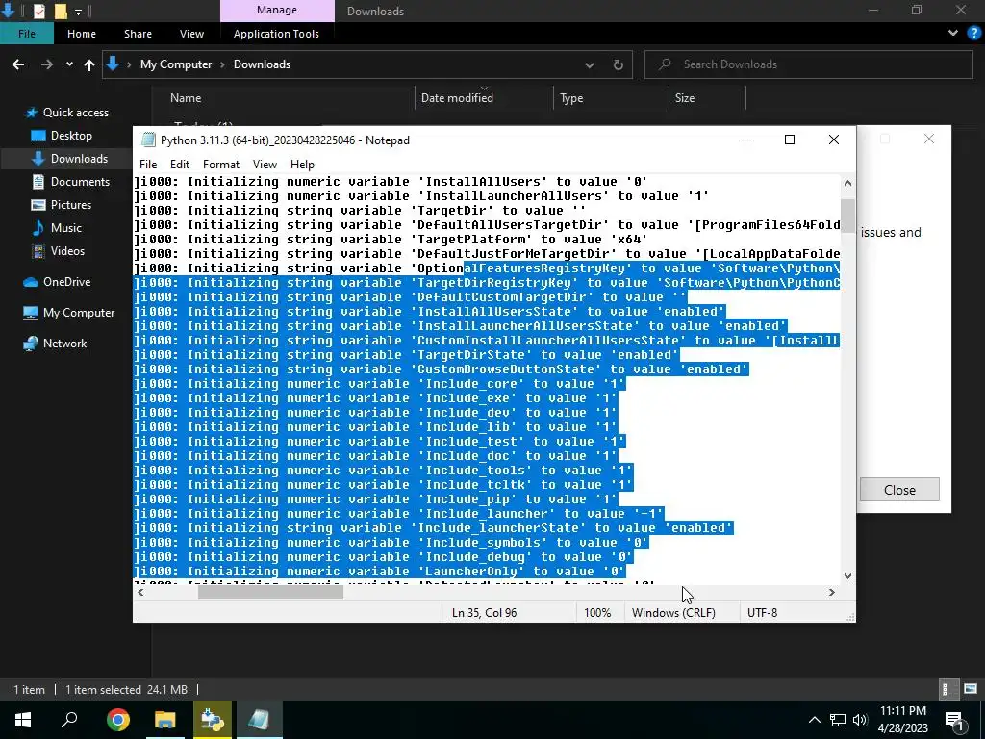The width and height of the screenshot is (985, 739).
Task: Sort by Size column header
Action: (685, 98)
